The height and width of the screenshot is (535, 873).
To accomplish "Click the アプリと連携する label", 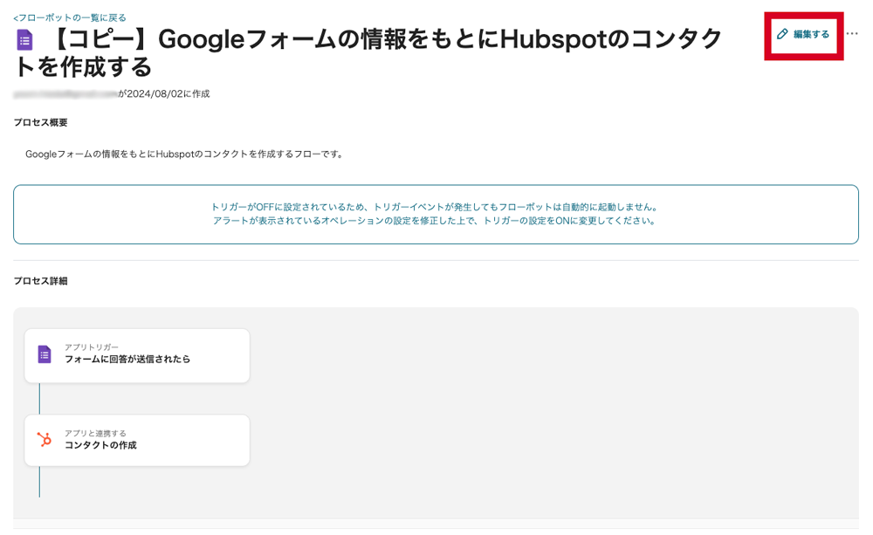I will point(95,433).
